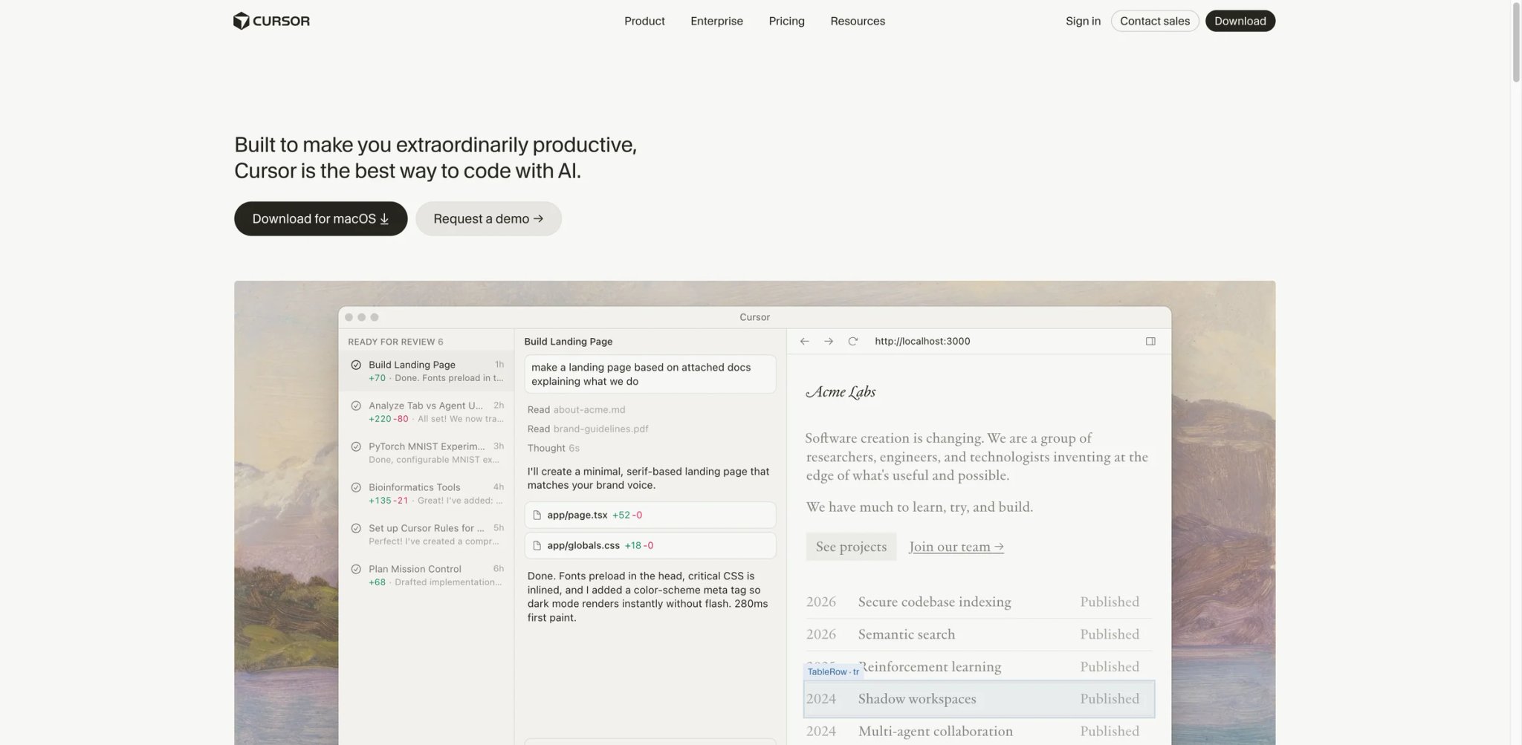Click the Download for macOS button
The height and width of the screenshot is (745, 1522).
321,218
